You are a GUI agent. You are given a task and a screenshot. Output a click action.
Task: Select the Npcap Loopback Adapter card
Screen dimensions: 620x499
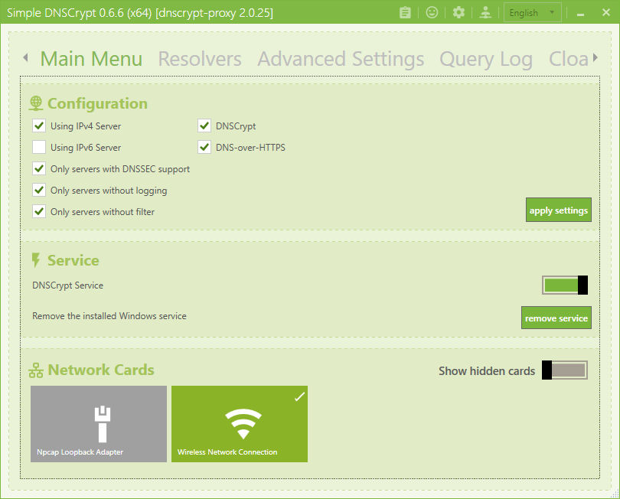pos(99,424)
